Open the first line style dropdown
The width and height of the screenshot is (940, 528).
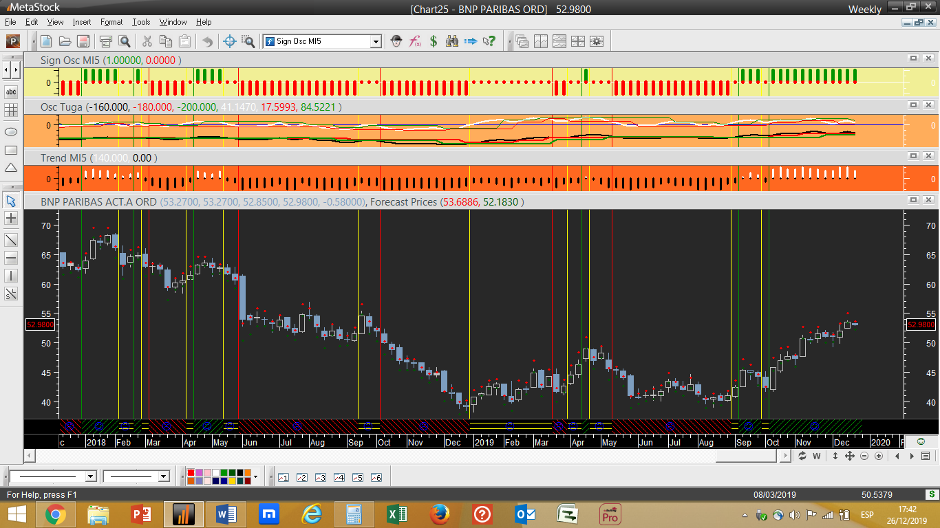pos(90,476)
